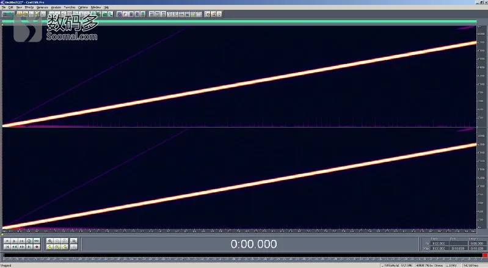Zoom in horizontally with the magnifier plus icon

point(50,241)
